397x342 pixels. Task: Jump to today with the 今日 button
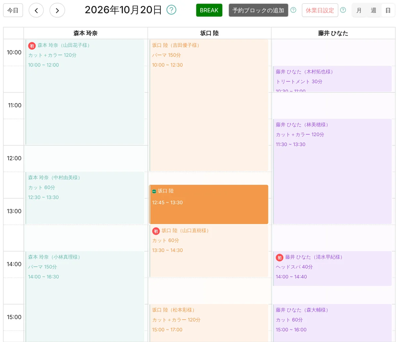coord(13,10)
